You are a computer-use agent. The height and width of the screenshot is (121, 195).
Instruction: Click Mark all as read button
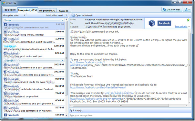tap(55, 15)
